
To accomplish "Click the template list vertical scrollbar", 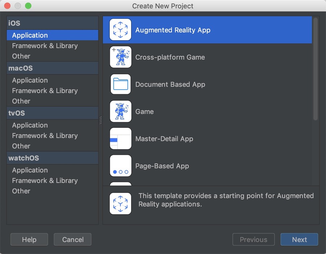I will (315, 68).
